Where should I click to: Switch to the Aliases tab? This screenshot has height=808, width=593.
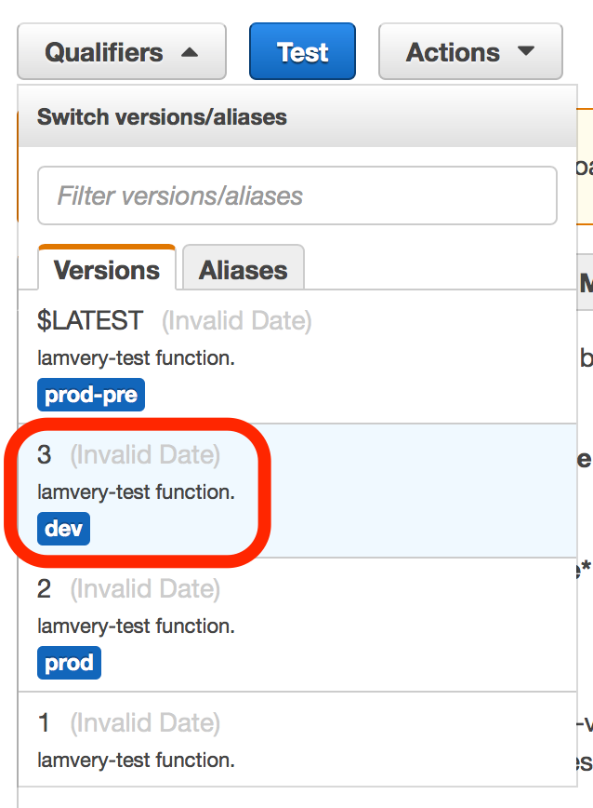pyautogui.click(x=243, y=270)
